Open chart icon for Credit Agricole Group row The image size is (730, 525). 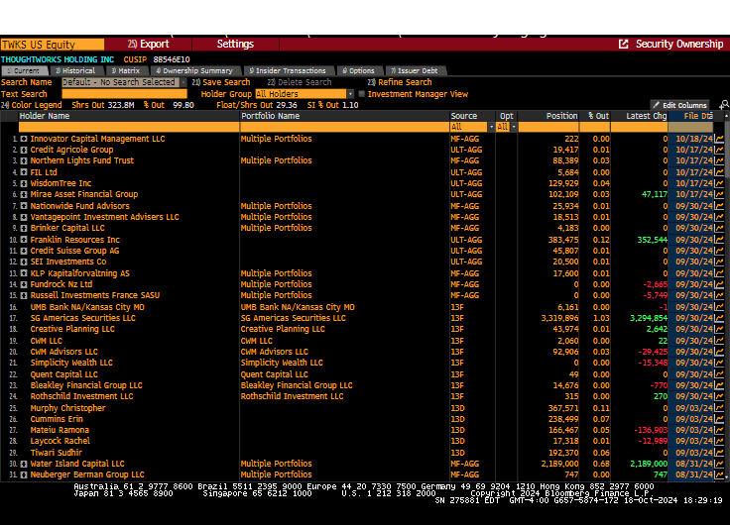pos(719,150)
